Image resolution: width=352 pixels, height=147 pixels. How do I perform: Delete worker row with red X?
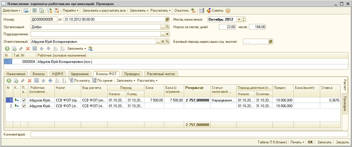click(28, 49)
